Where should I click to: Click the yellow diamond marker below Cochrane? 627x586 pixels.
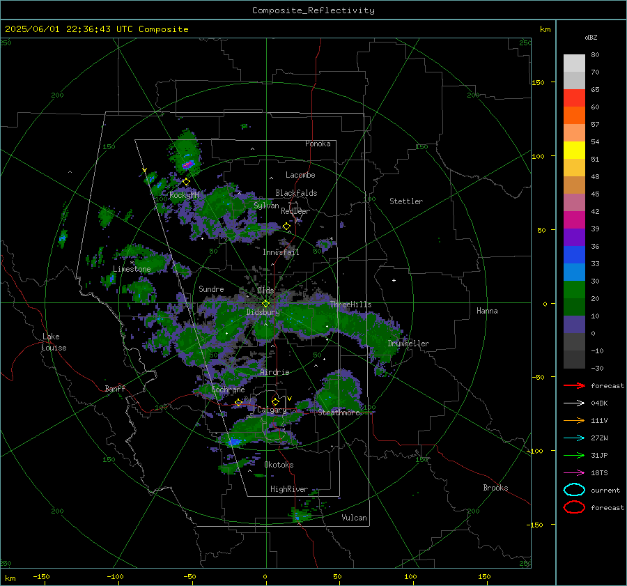(x=238, y=403)
